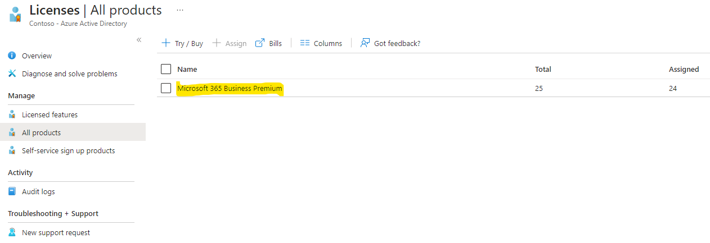The image size is (710, 243).
Task: Click the Licenses blade header icon
Action: tap(15, 15)
